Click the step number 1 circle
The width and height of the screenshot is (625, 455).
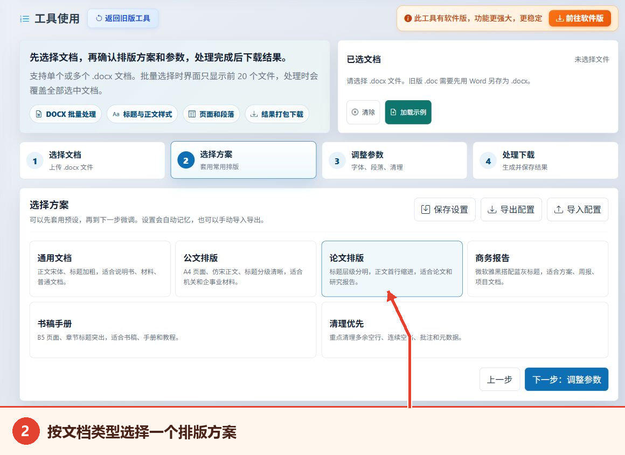(x=35, y=161)
